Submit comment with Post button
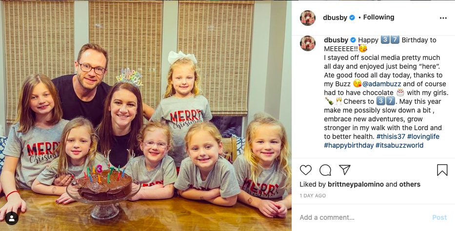Screen dimensions: 455x231 [x=439, y=217]
